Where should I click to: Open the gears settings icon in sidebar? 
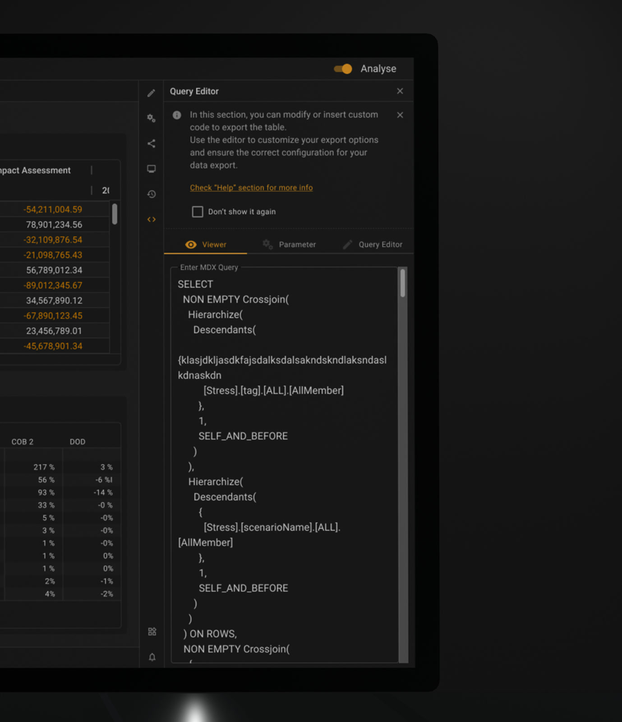point(151,118)
